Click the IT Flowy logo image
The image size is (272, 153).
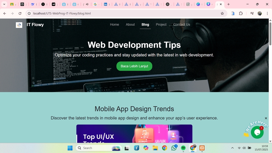click(x=19, y=25)
